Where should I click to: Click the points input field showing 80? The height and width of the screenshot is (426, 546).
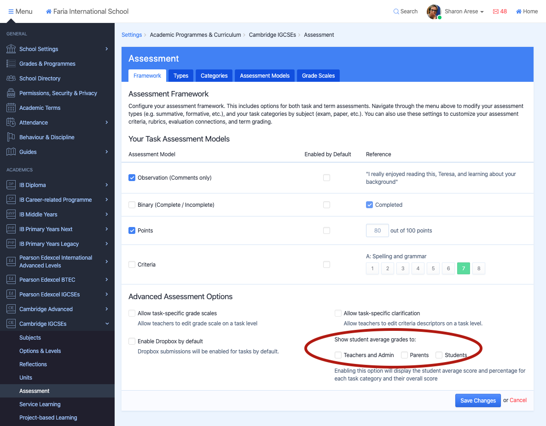[x=378, y=231]
